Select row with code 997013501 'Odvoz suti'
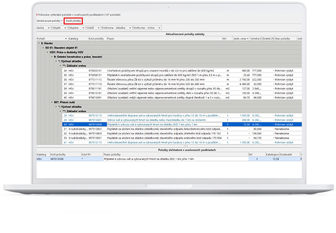Viewport: 336px width, 233px height. click(182, 120)
